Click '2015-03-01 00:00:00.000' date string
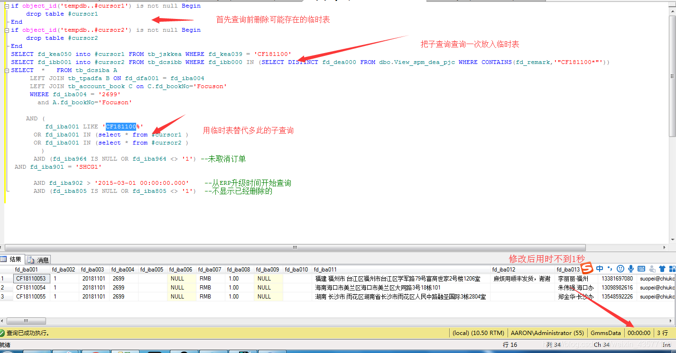This screenshot has height=353, width=676. 142,183
